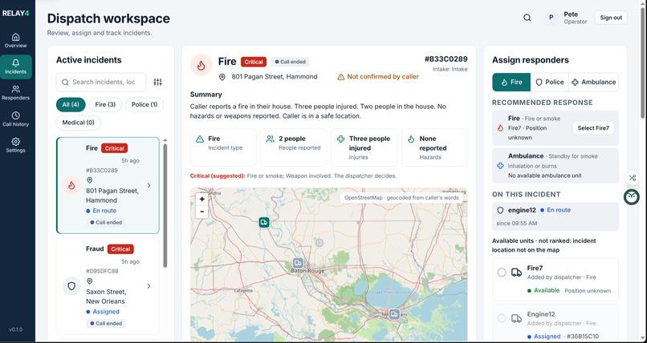This screenshot has width=647, height=343.
Task: Switch responders tab to Police
Action: (x=550, y=82)
